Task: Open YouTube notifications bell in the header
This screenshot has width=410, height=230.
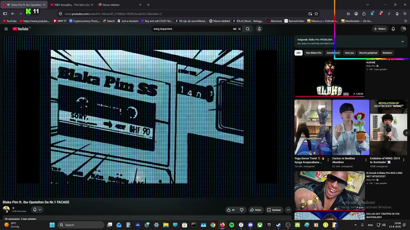Action: click(393, 29)
